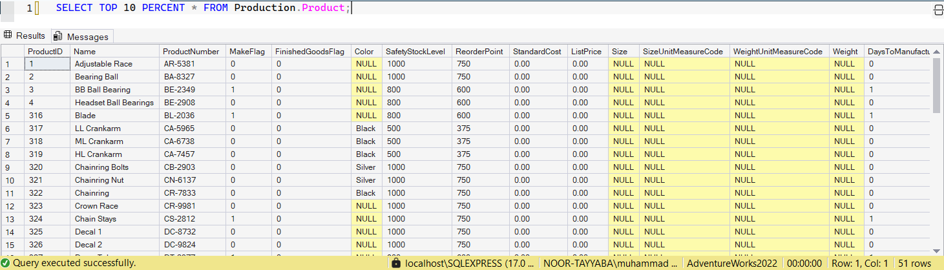The width and height of the screenshot is (944, 270).
Task: Click the Chainring Nut cell
Action: click(x=114, y=180)
